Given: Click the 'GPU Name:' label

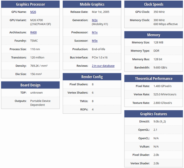Looking at the screenshot, I should (x=19, y=12).
